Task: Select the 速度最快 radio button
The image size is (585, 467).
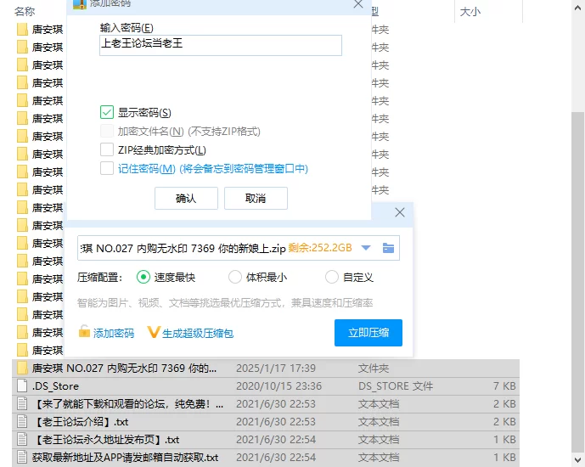Action: 143,277
